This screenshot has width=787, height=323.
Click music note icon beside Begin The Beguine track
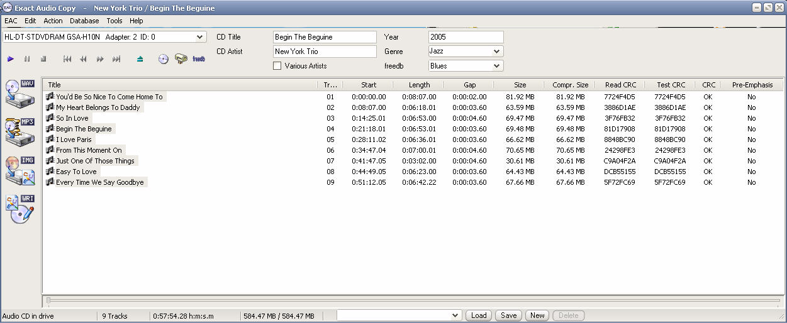[x=50, y=128]
